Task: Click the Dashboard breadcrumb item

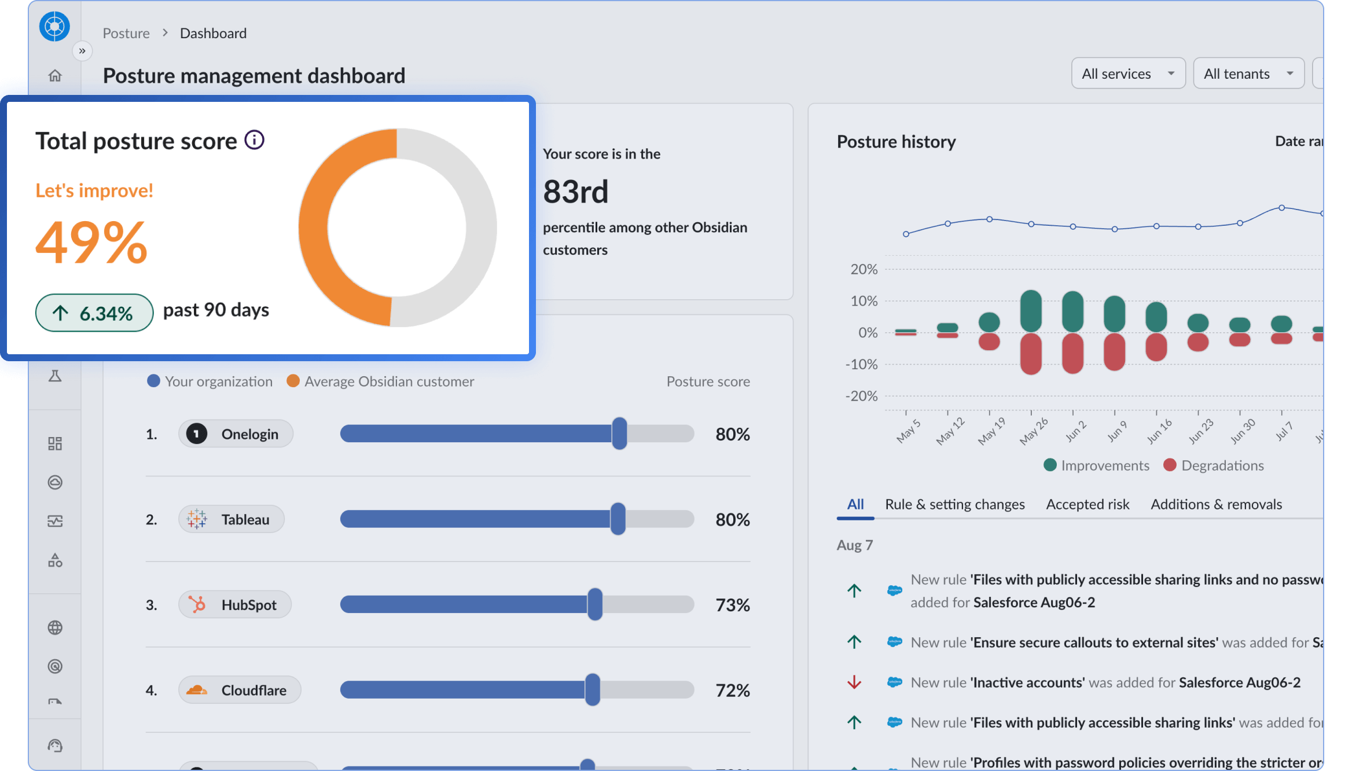Action: coord(213,33)
